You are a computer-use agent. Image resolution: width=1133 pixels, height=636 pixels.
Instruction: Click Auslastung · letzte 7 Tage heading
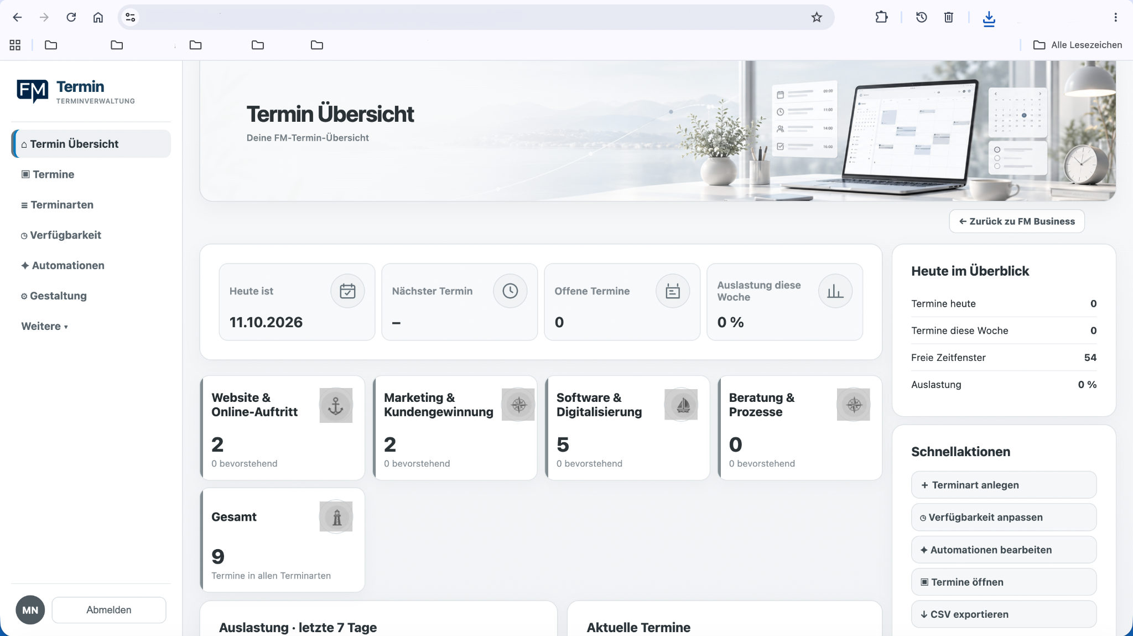298,628
